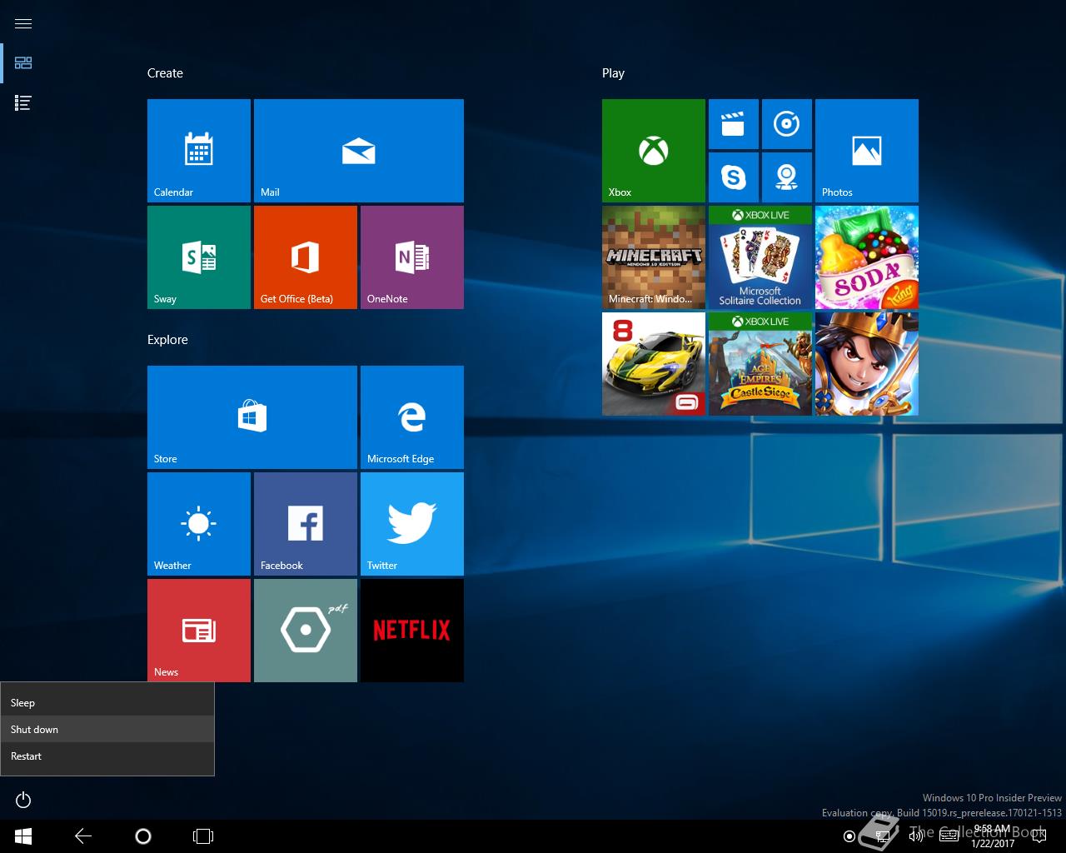
Task: Click the Power button icon
Action: pos(23,800)
